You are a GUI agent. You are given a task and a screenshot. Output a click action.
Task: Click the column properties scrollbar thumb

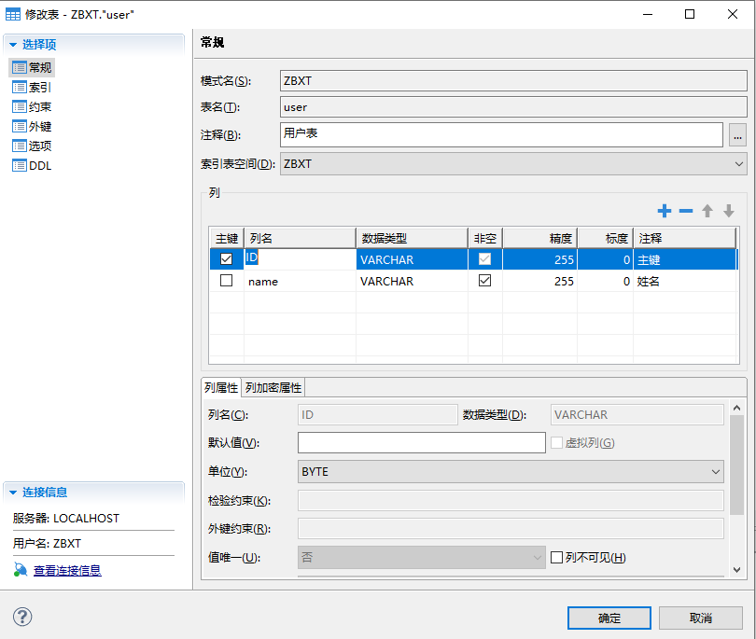(x=736, y=465)
